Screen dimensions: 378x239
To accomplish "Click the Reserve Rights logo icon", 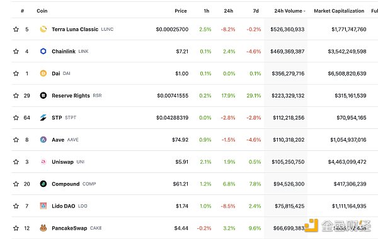I will coord(43,96).
